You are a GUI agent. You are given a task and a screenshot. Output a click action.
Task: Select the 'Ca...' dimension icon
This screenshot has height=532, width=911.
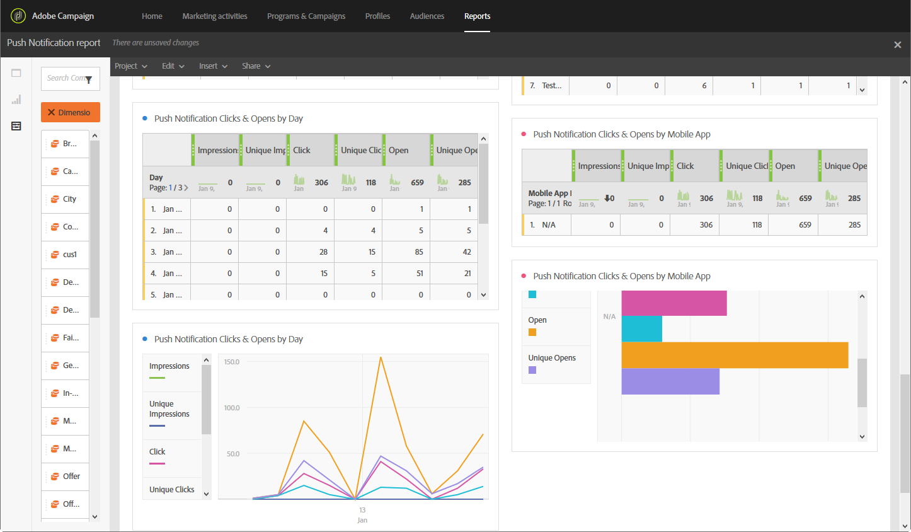(x=55, y=171)
